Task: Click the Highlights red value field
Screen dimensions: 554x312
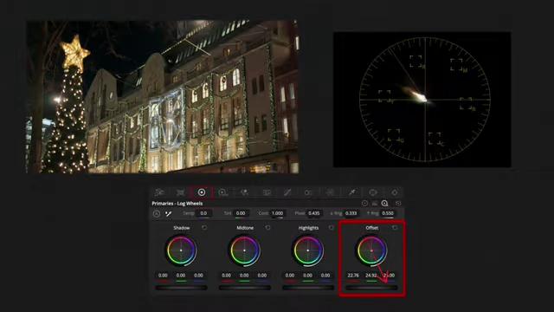Action: (290, 276)
